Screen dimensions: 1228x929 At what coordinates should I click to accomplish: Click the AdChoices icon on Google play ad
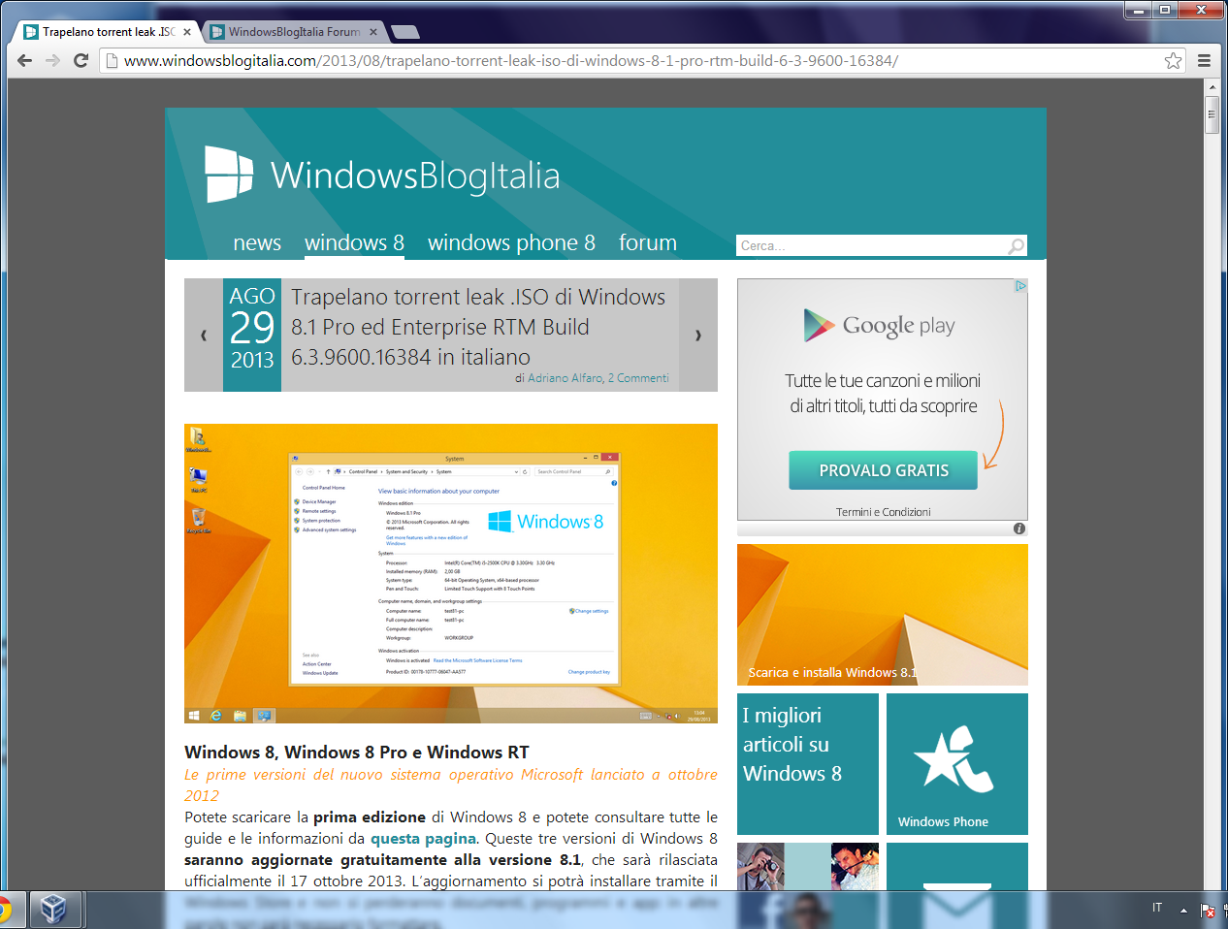coord(1020,286)
